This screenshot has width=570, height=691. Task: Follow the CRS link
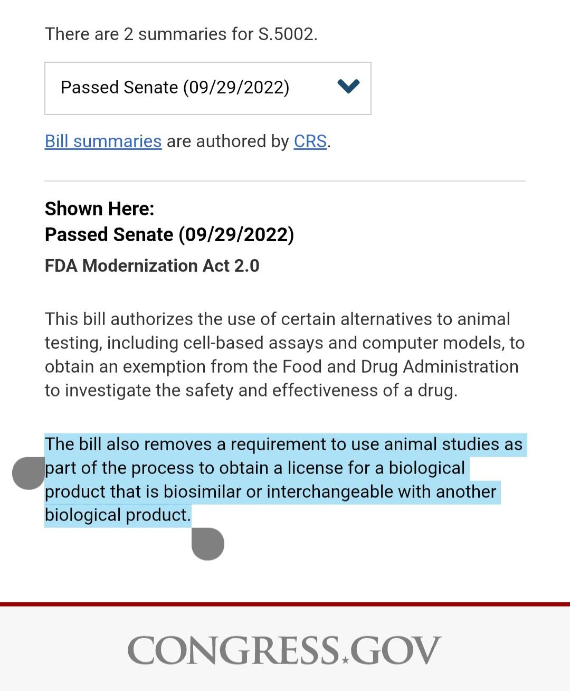310,141
